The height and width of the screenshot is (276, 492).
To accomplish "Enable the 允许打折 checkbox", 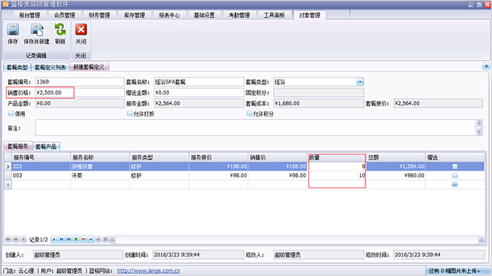I will tap(130, 113).
